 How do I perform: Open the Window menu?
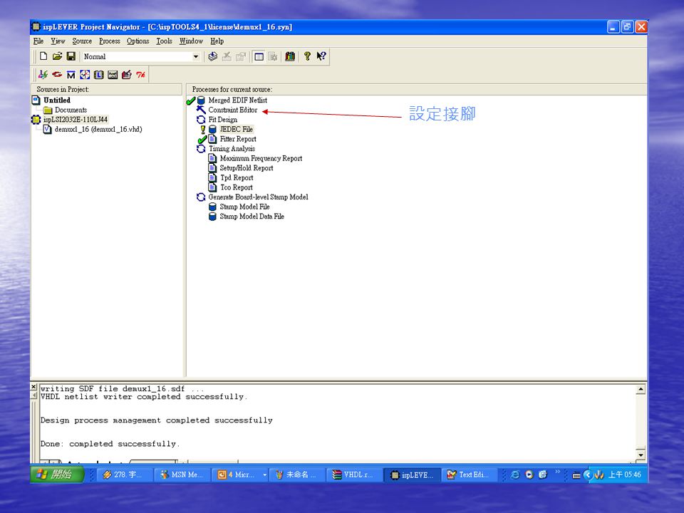click(x=191, y=41)
